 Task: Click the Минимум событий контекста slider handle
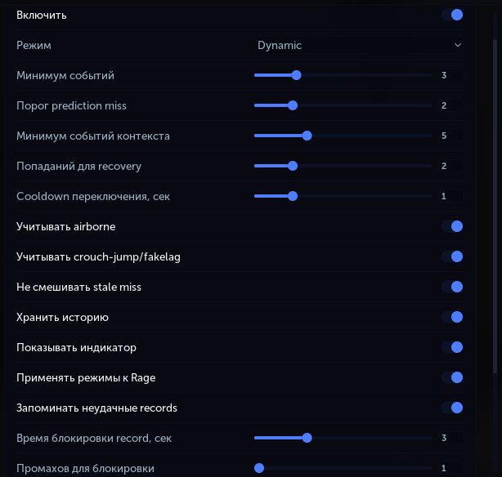pyautogui.click(x=307, y=136)
